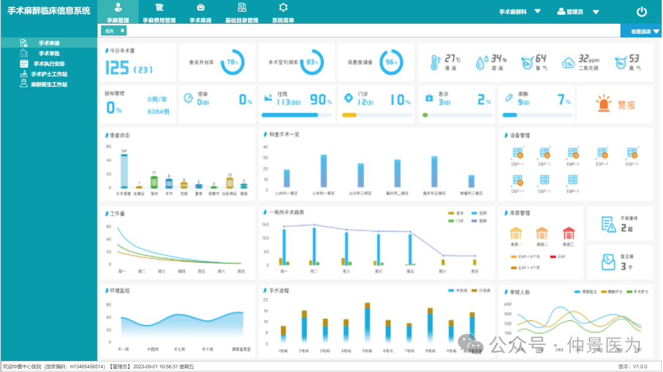Click the CO₂ cloud icon

(568, 62)
